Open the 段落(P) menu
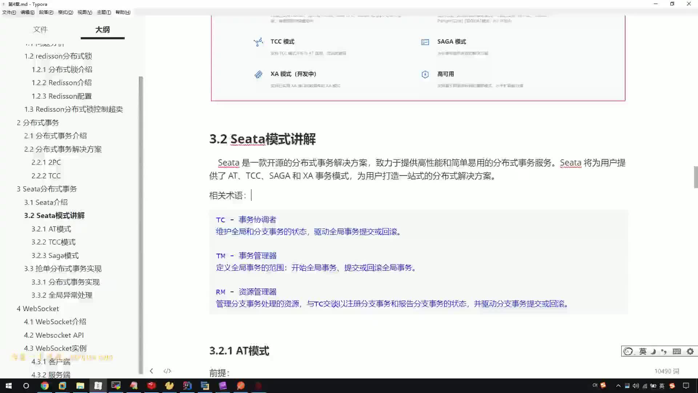 click(x=46, y=12)
